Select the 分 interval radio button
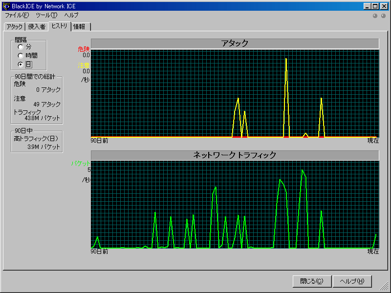 coord(21,47)
